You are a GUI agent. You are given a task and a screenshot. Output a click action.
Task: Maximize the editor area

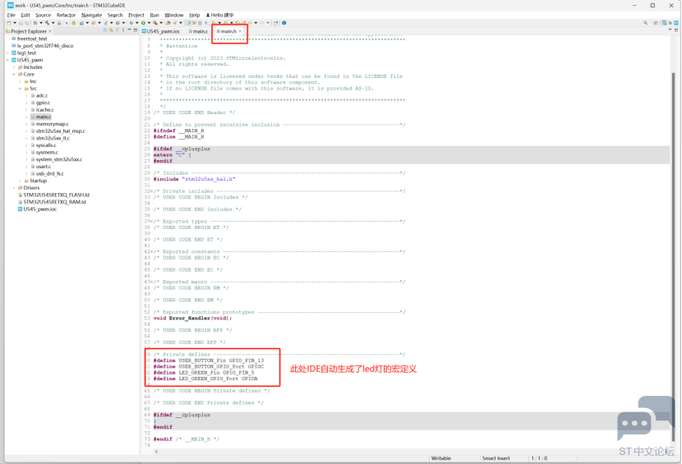coord(676,30)
